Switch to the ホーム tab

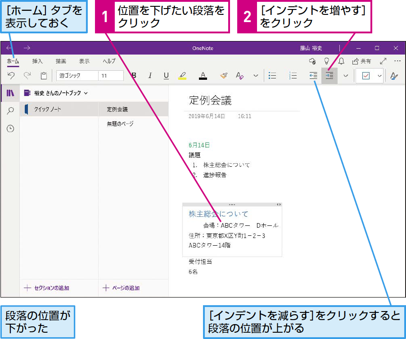13,61
